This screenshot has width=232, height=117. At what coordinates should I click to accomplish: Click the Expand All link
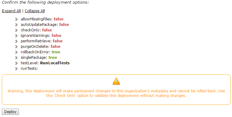[x=11, y=11]
